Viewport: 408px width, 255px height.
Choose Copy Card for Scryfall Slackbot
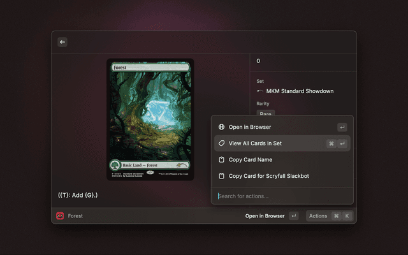[x=268, y=176]
